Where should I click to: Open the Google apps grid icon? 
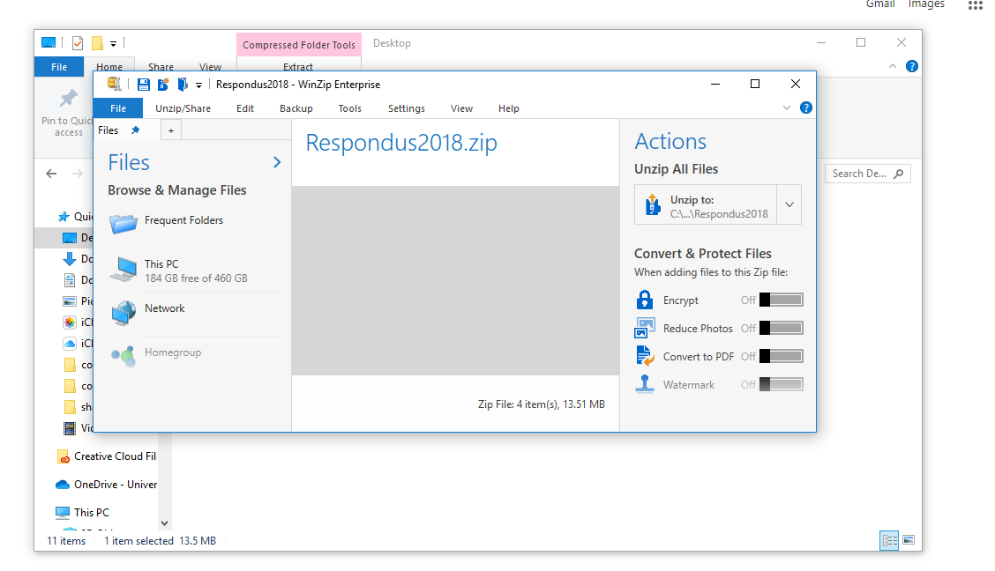976,5
